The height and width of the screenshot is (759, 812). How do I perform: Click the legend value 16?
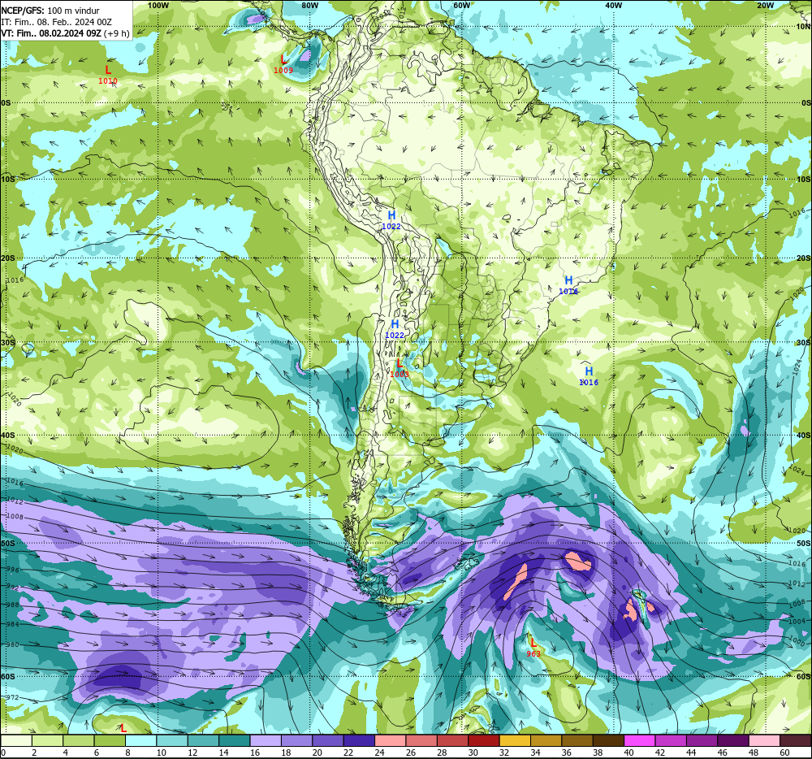point(255,752)
